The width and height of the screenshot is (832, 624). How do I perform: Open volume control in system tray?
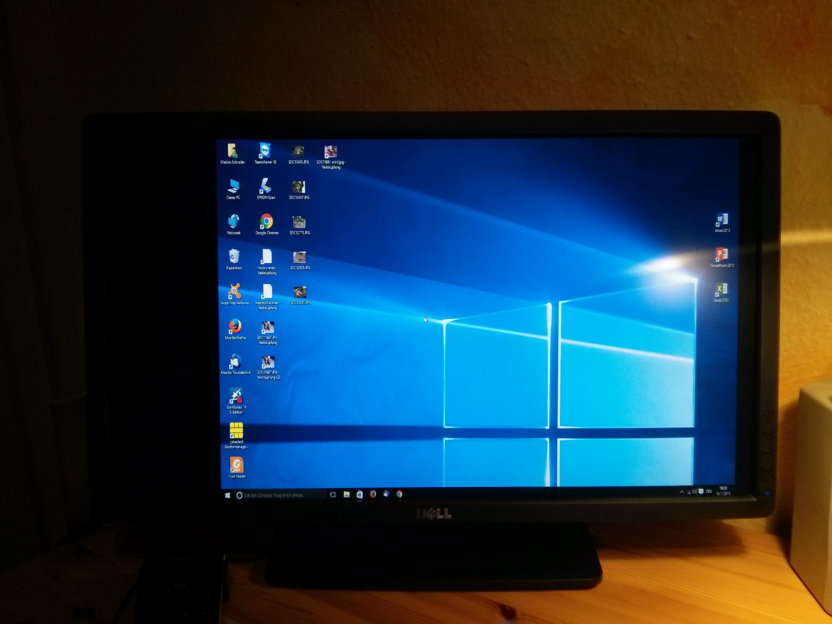(694, 492)
